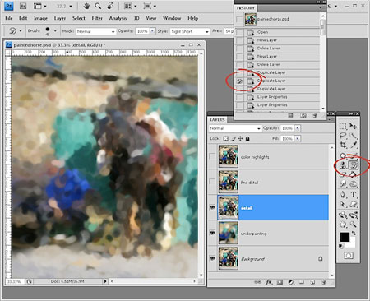Open the Window menu
370x301 pixels.
[172, 18]
